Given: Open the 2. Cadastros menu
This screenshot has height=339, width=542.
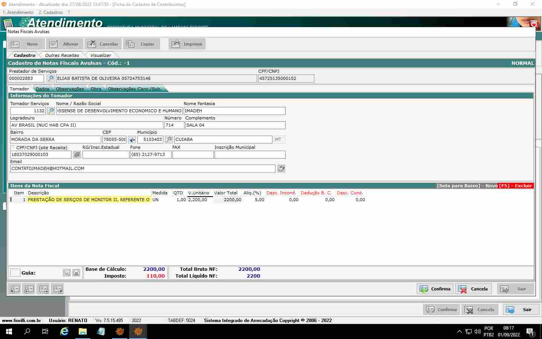Looking at the screenshot, I should point(50,12).
